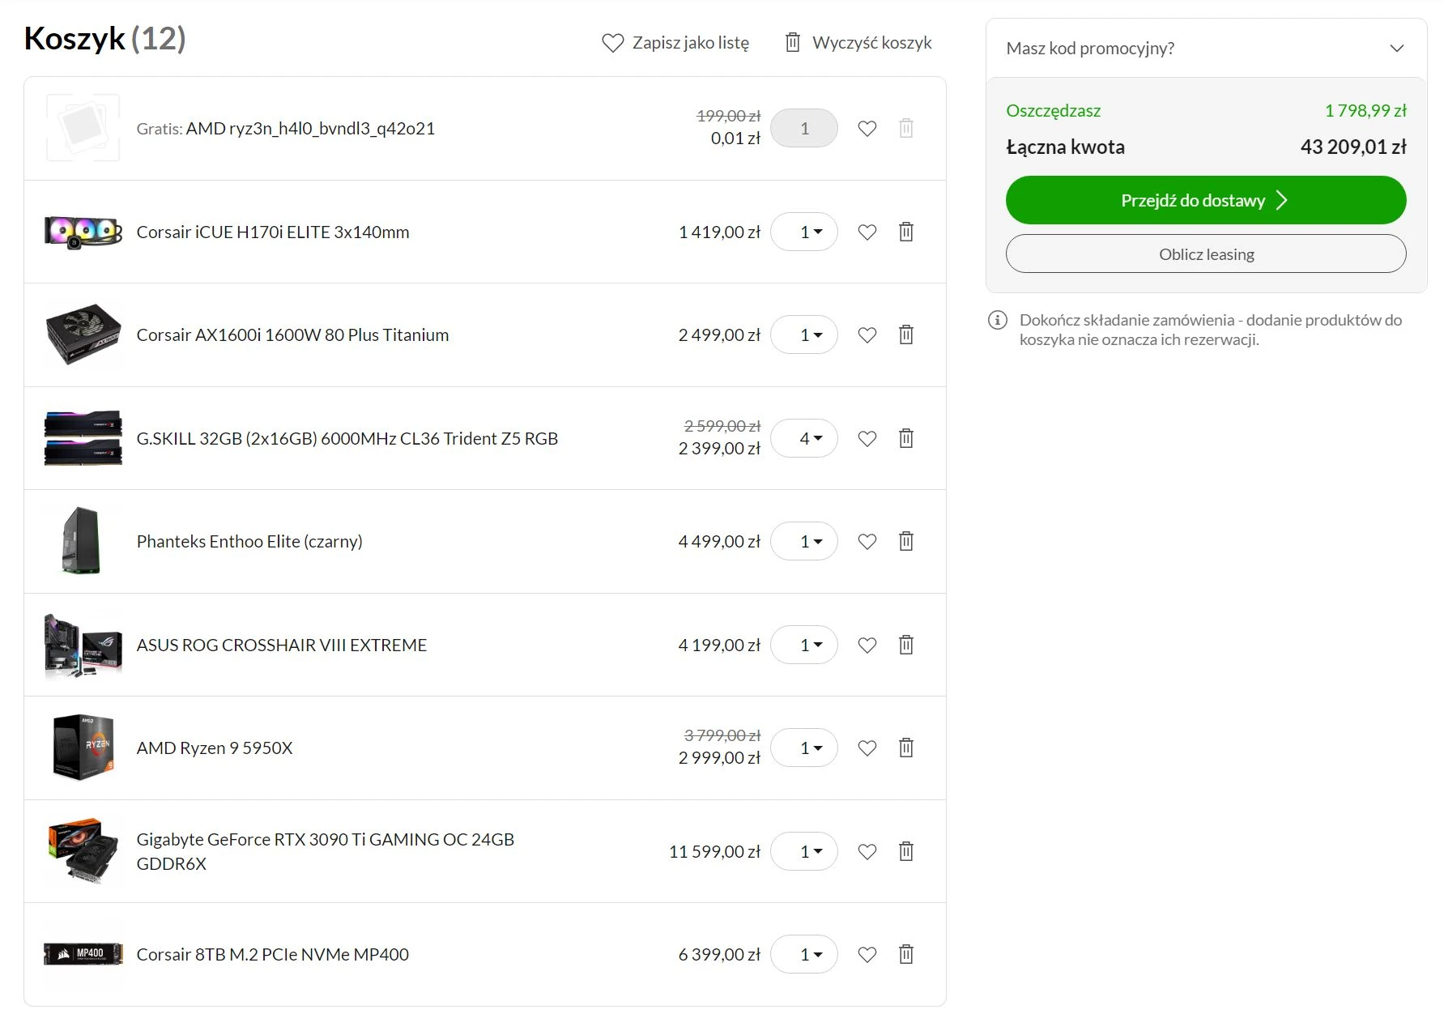Open the gratis AMD ryz3n bundle link

tap(310, 129)
